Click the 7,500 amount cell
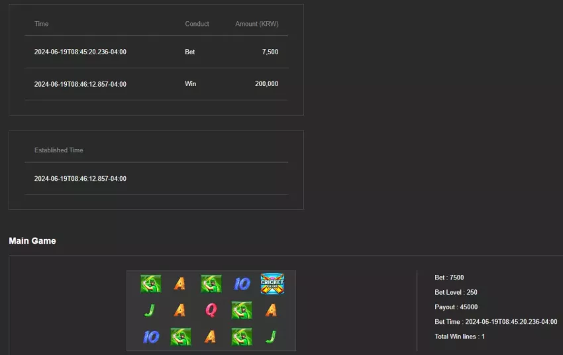This screenshot has height=355, width=563. 270,52
